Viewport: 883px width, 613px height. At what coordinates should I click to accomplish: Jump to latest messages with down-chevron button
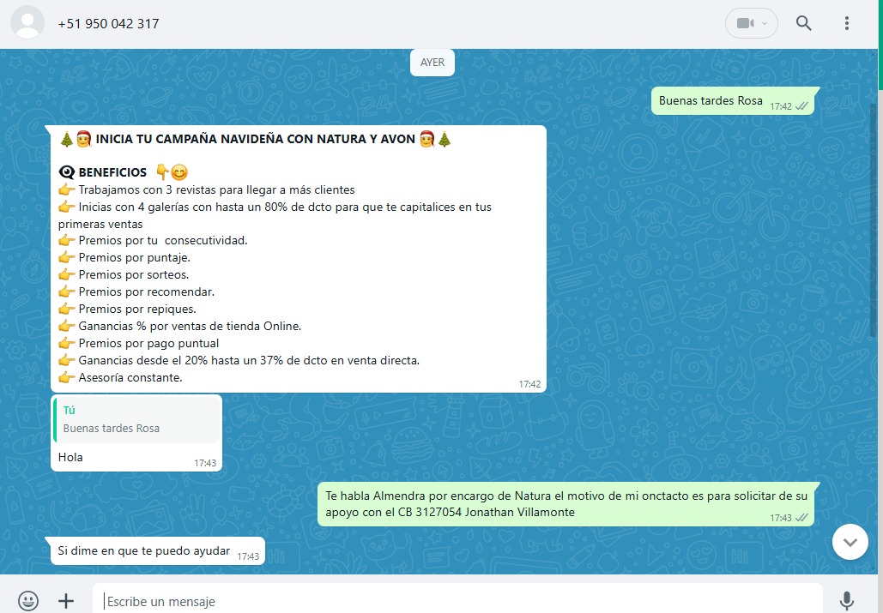(850, 542)
